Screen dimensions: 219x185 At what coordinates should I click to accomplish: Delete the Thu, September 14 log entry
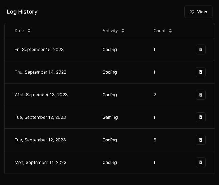200,72
